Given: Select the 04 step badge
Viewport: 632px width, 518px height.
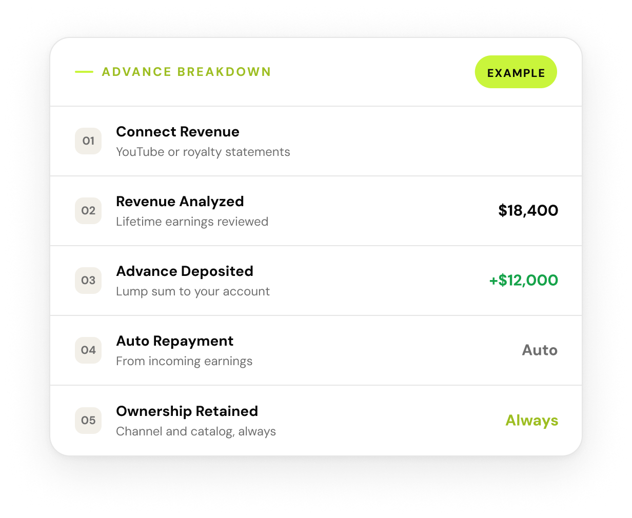Looking at the screenshot, I should click(88, 350).
